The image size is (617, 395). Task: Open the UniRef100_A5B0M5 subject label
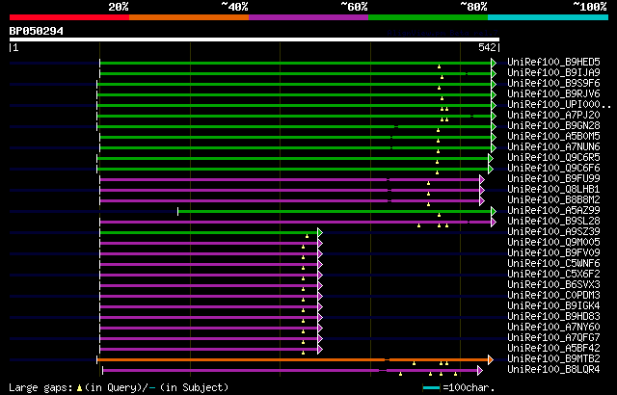[x=553, y=137]
